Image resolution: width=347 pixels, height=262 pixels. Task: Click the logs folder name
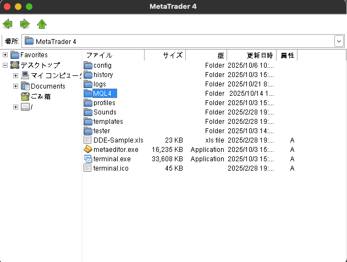point(100,84)
